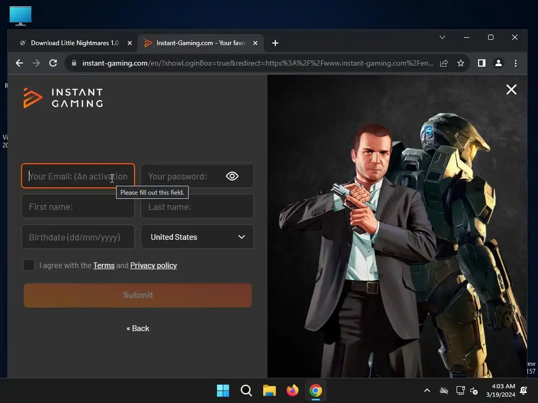The image size is (538, 403).
Task: Click the address bar URL
Action: (257, 63)
